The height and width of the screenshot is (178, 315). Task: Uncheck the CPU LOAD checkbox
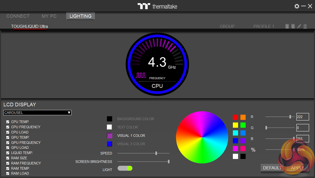coord(8,132)
